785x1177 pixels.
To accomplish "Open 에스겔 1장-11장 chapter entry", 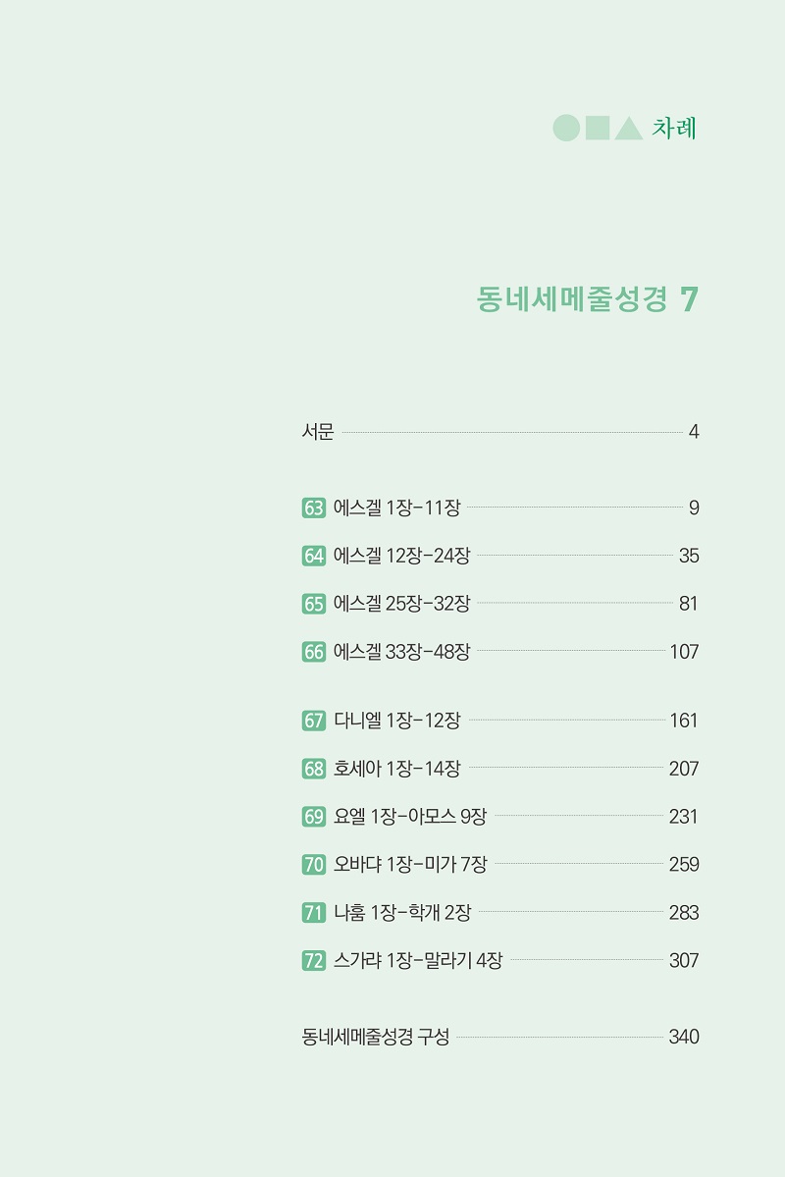I will tap(499, 508).
